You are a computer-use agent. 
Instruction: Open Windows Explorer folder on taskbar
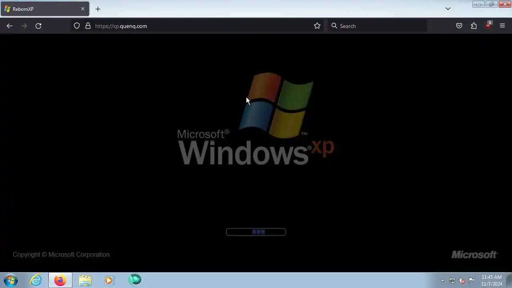coord(85,280)
